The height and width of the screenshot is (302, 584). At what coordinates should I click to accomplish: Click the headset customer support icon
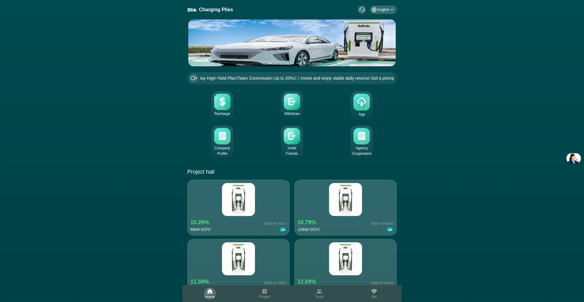tap(362, 10)
